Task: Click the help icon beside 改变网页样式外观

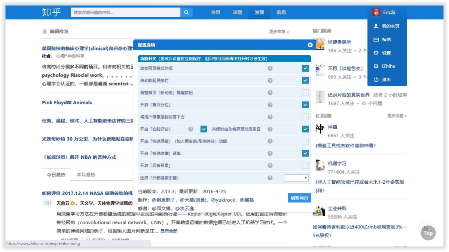Action: point(270,68)
